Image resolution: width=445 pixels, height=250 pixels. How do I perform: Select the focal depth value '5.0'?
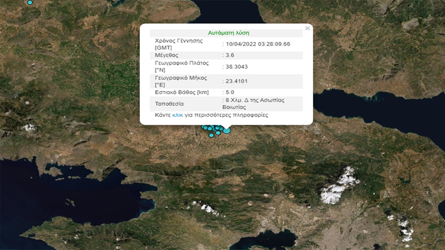[230, 92]
